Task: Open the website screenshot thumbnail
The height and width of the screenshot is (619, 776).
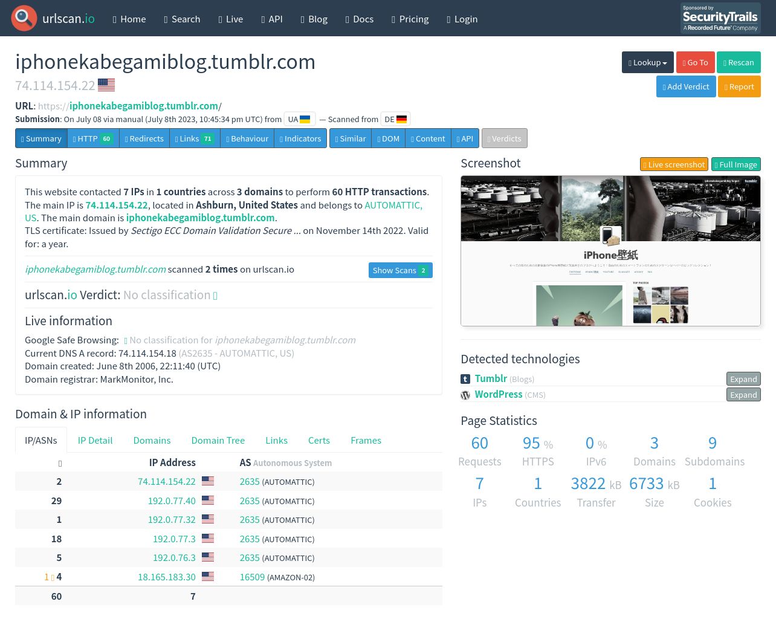Action: coord(610,251)
